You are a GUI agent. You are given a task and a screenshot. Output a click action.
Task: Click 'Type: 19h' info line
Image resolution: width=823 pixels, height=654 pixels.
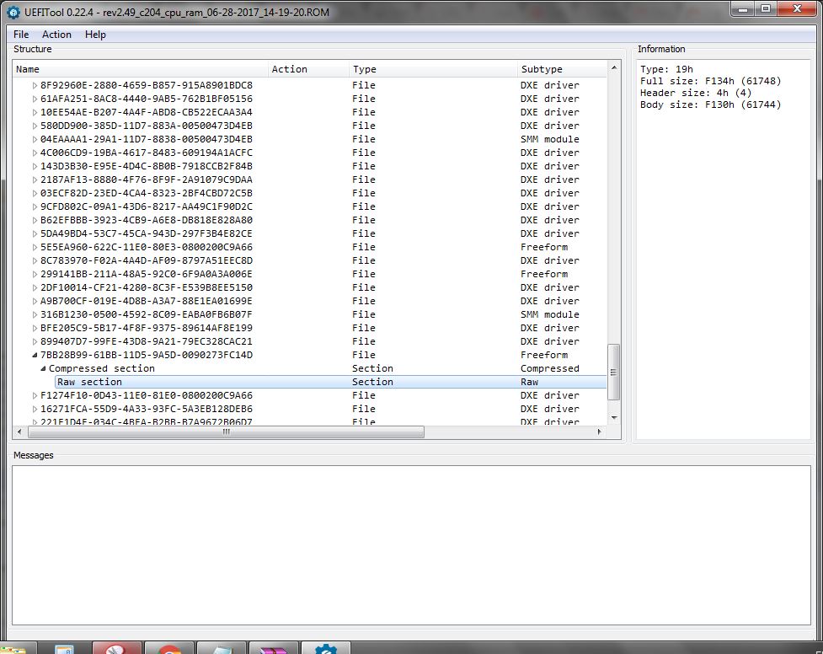pos(666,69)
